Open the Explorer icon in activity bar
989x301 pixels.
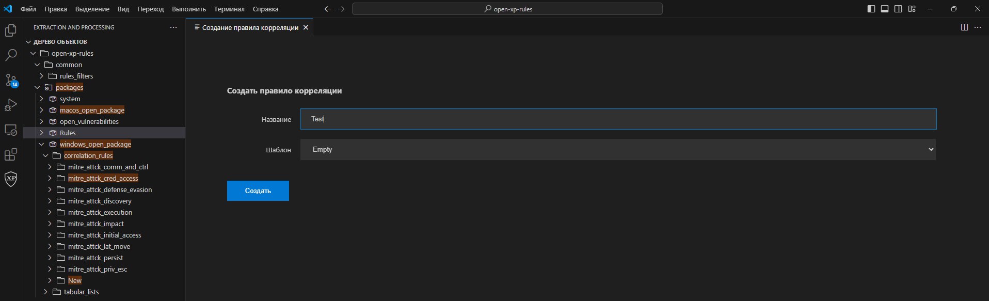point(11,31)
